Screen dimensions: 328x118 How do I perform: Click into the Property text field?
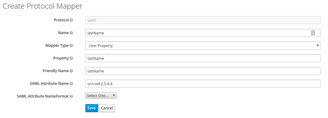[x=203, y=58]
